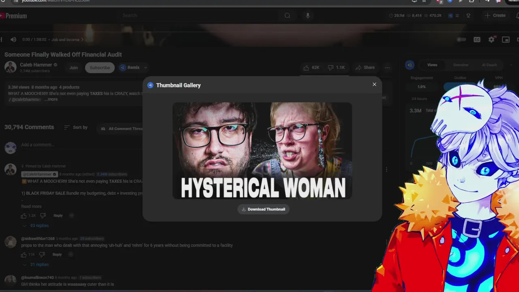This screenshot has width=519, height=292.
Task: Click the video title text
Action: click(63, 55)
